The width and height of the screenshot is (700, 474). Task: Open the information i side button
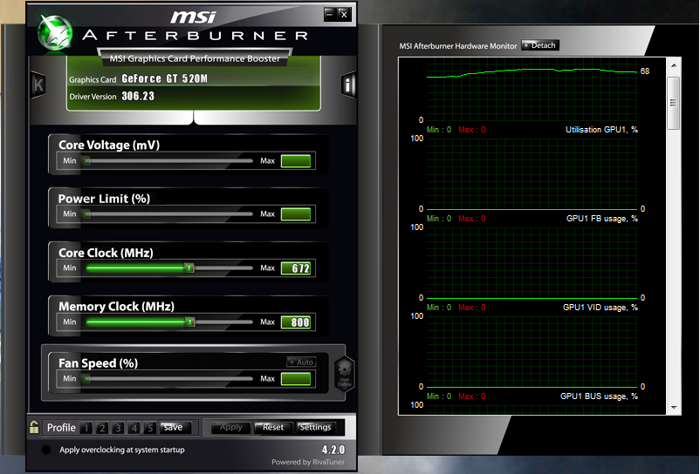pos(347,84)
